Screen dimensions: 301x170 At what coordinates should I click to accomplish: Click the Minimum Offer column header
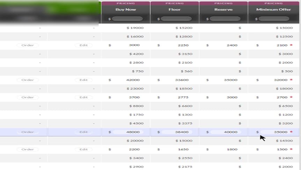273,9
